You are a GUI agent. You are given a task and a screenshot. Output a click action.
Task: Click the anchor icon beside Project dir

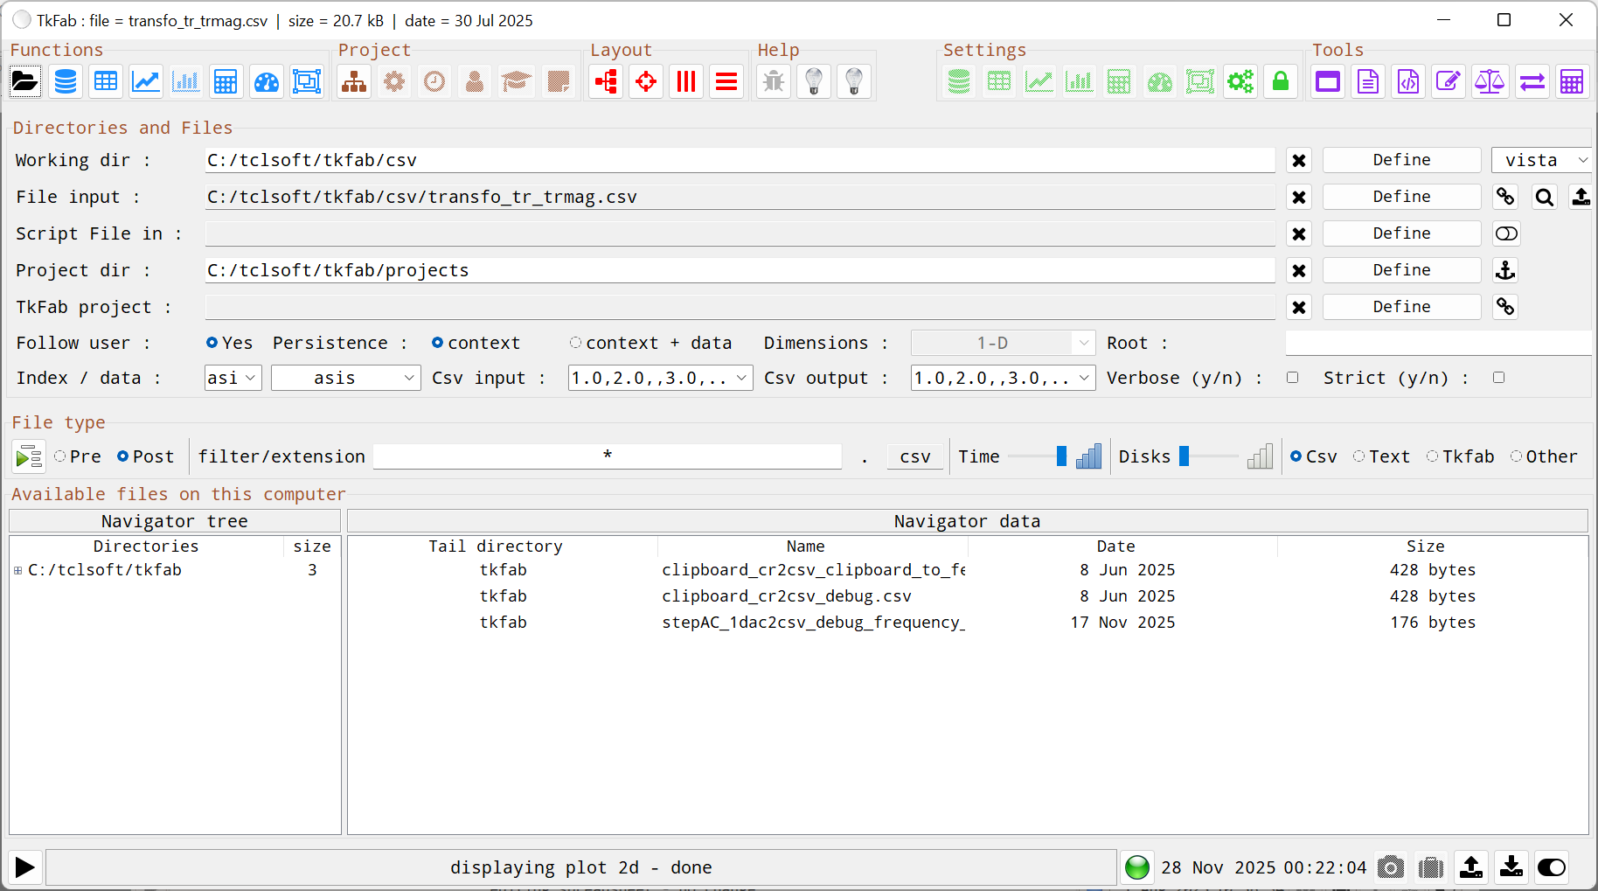click(1505, 270)
